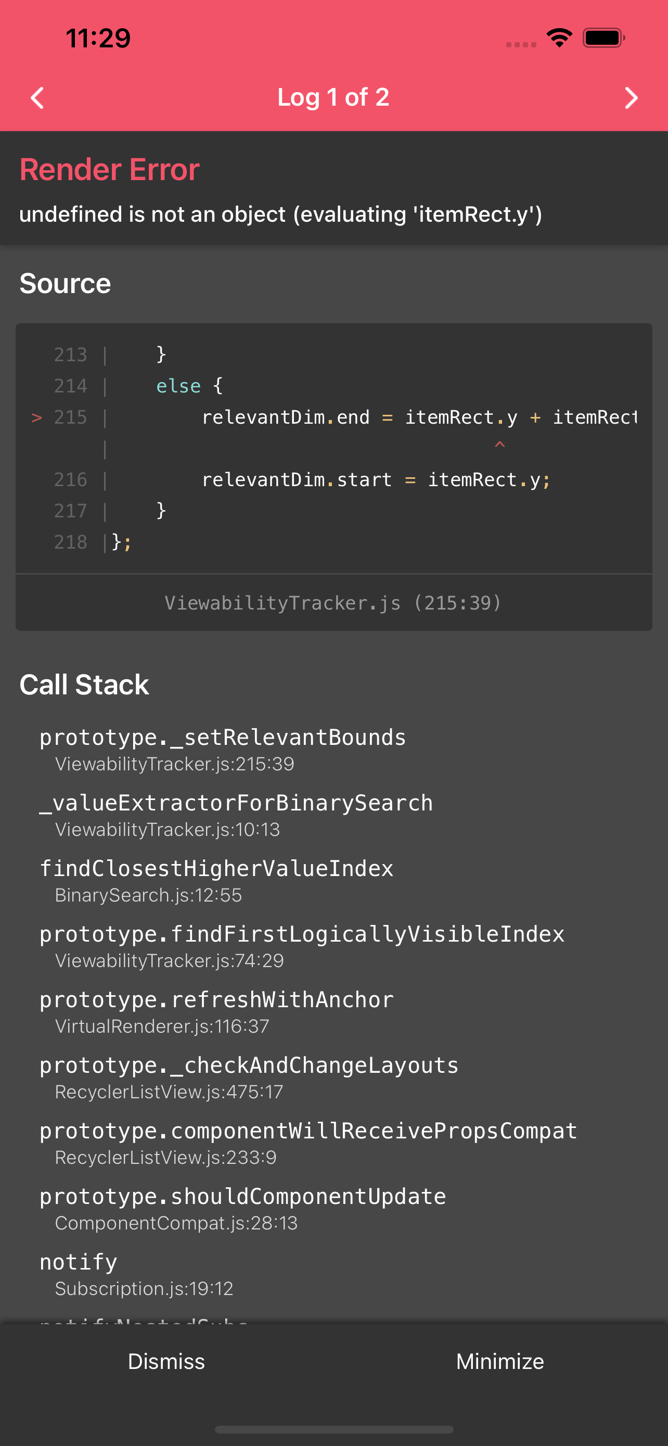Click the clock showing 11:29
This screenshot has height=1446, width=668.
pyautogui.click(x=98, y=37)
